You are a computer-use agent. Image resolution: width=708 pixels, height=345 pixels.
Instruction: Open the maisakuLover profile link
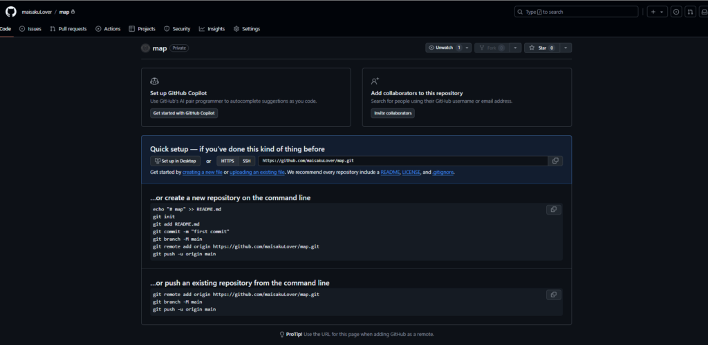click(x=37, y=12)
